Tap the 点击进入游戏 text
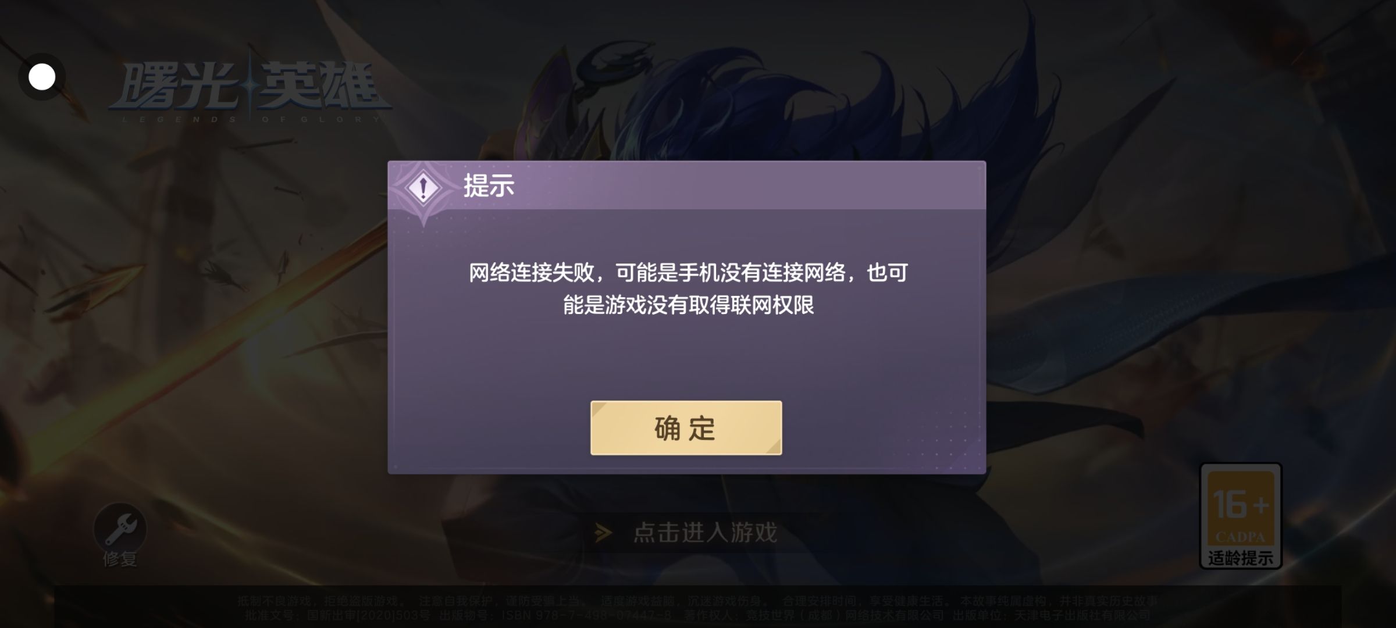Screen dimensions: 1396x628 (x=705, y=533)
